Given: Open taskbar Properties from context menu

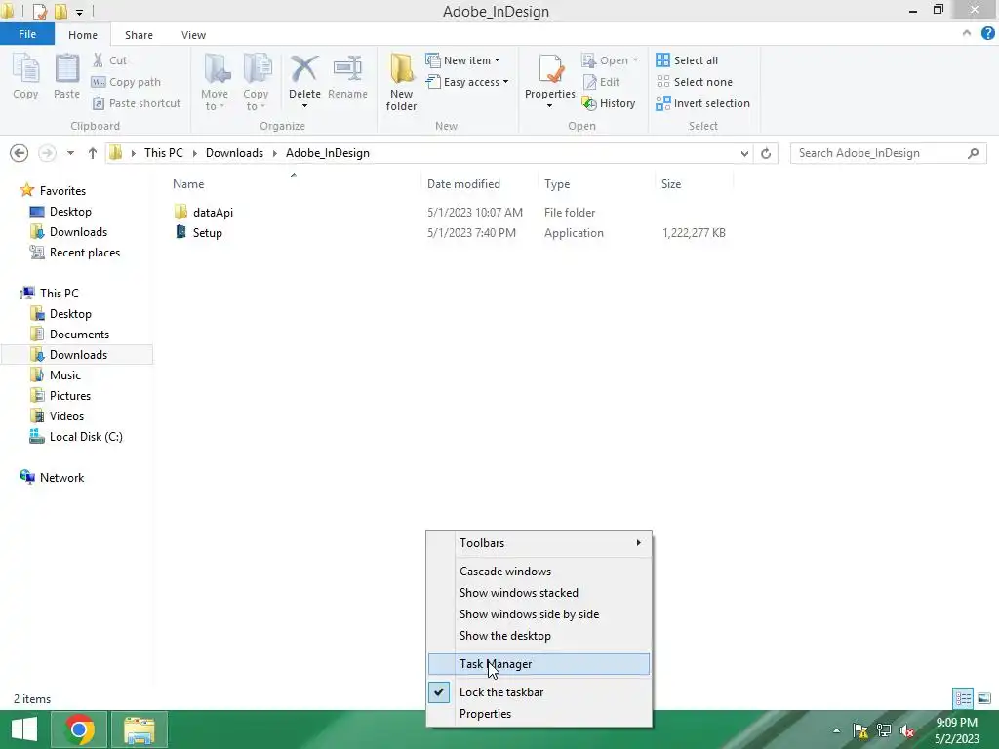Looking at the screenshot, I should 539,714.
